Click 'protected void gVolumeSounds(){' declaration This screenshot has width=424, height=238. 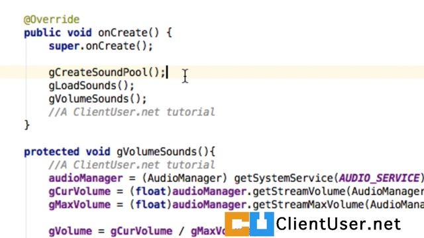119,152
